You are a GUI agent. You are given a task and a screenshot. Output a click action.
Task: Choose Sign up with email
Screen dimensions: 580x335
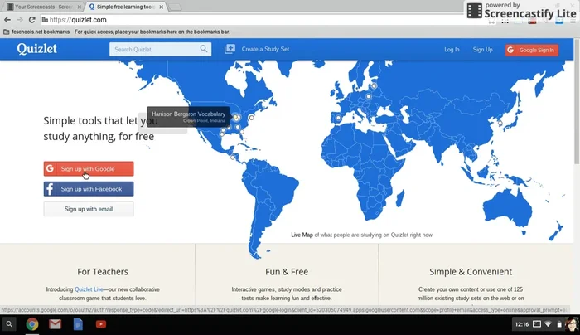(x=88, y=209)
